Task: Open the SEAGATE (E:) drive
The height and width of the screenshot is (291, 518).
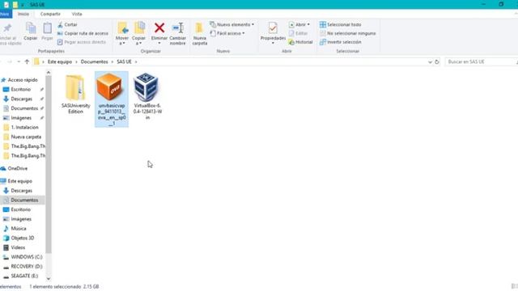Action: click(24, 276)
